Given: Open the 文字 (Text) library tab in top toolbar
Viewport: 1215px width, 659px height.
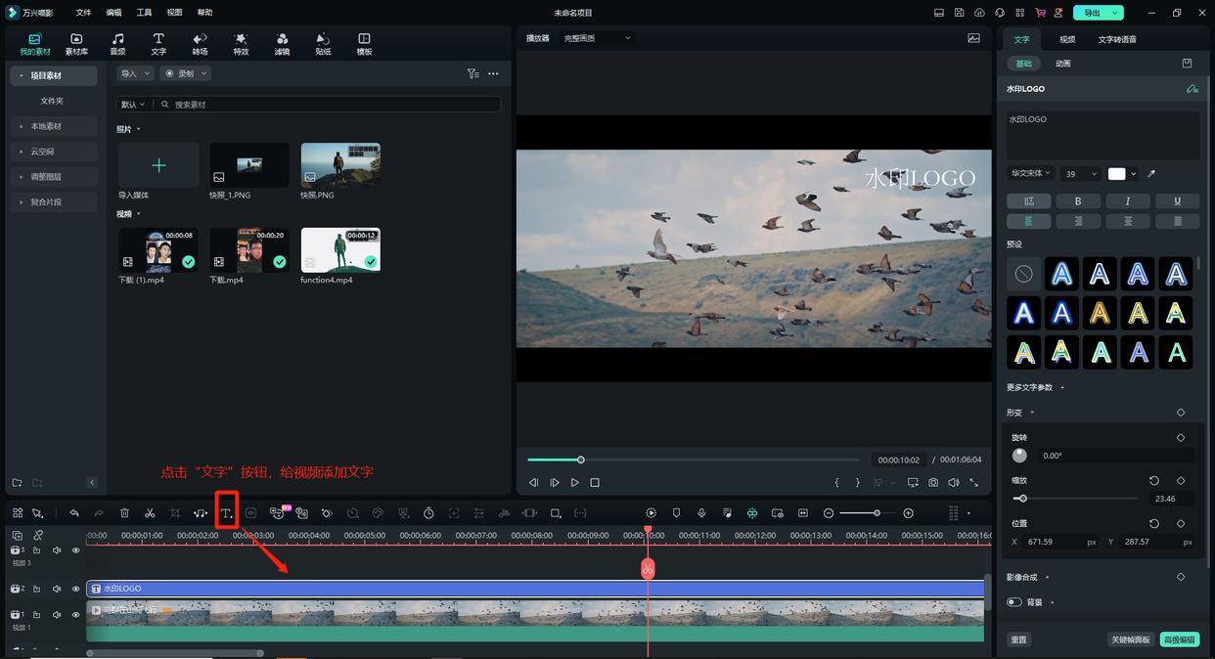Looking at the screenshot, I should tap(158, 44).
